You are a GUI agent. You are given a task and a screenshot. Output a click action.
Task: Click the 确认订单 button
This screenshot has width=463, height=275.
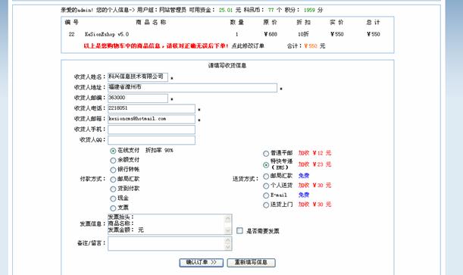click(201, 263)
